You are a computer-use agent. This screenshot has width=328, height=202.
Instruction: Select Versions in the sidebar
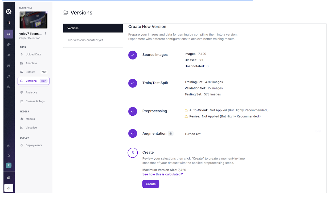34,81
